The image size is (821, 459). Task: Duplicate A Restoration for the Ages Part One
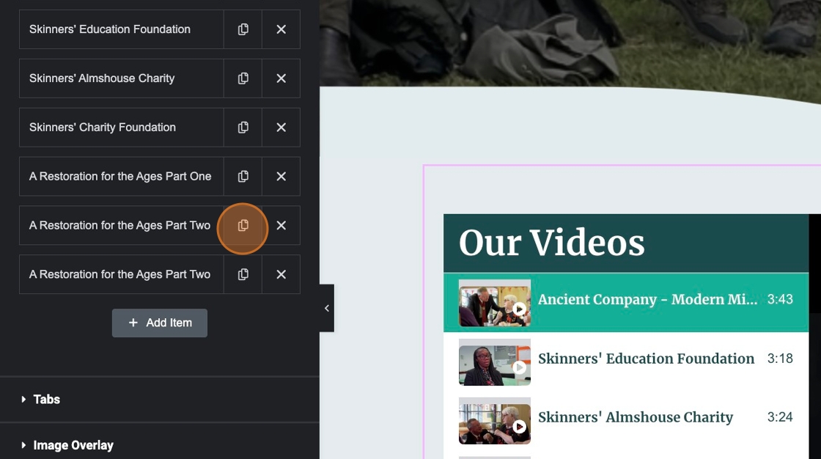(x=243, y=177)
